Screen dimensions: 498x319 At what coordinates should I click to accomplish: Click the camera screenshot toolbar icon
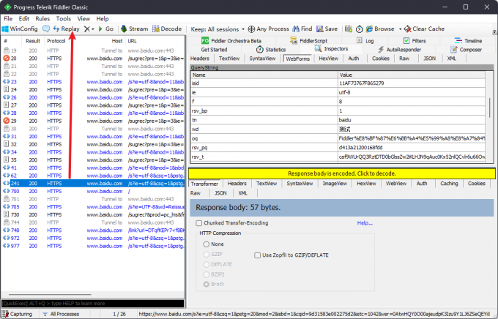[x=349, y=29]
